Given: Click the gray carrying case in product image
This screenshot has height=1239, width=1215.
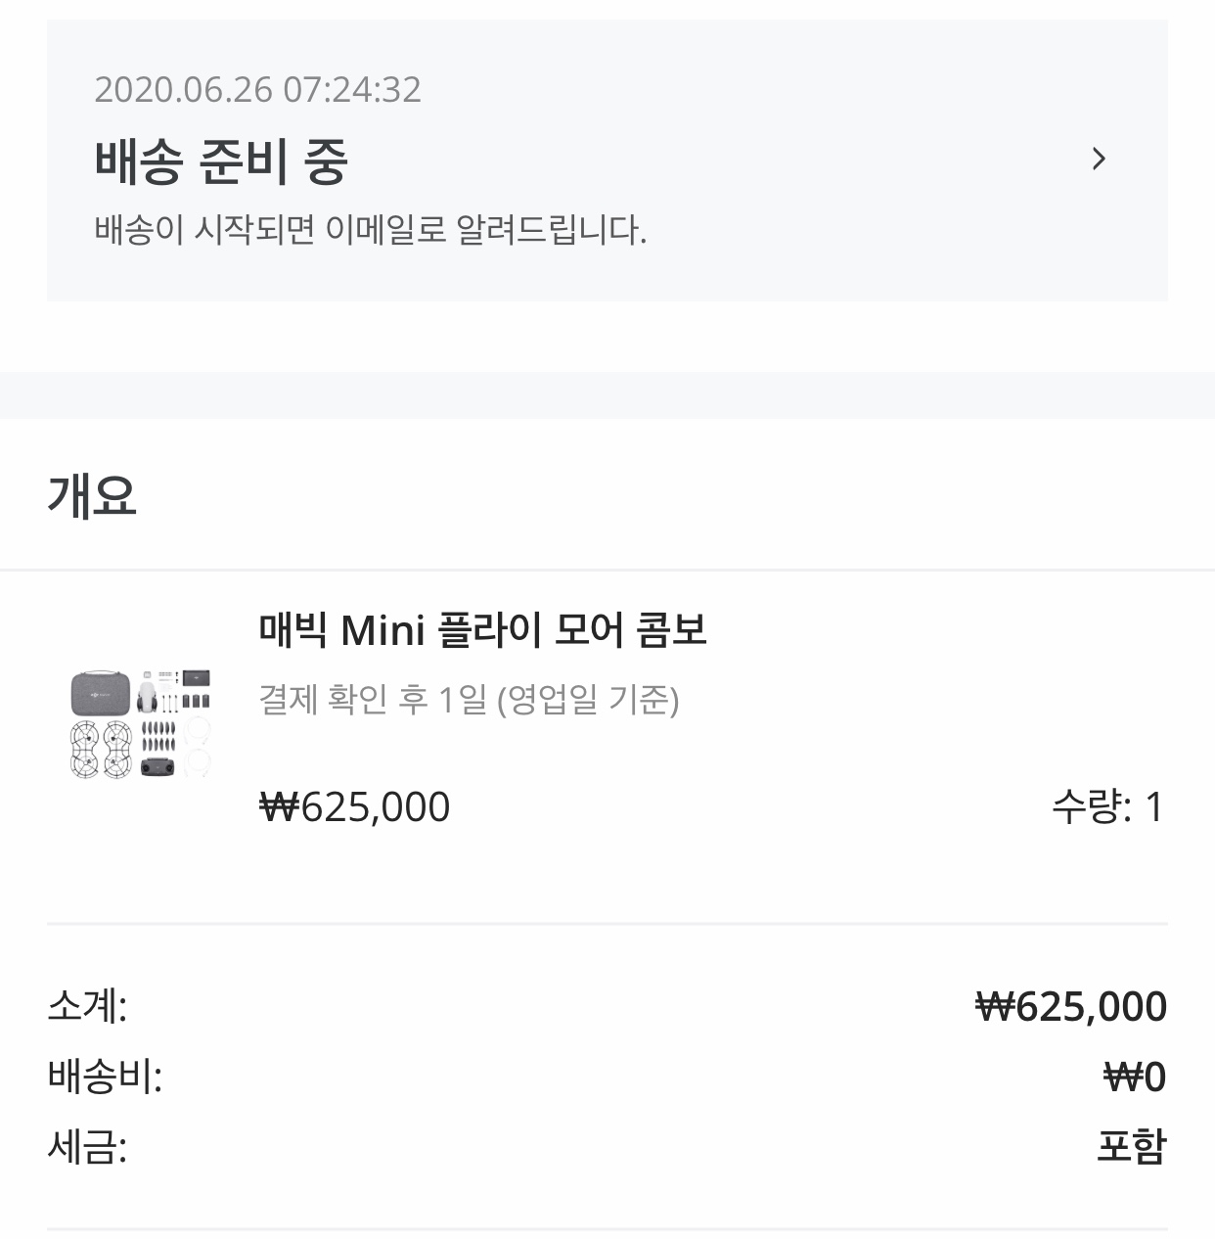Looking at the screenshot, I should (100, 693).
